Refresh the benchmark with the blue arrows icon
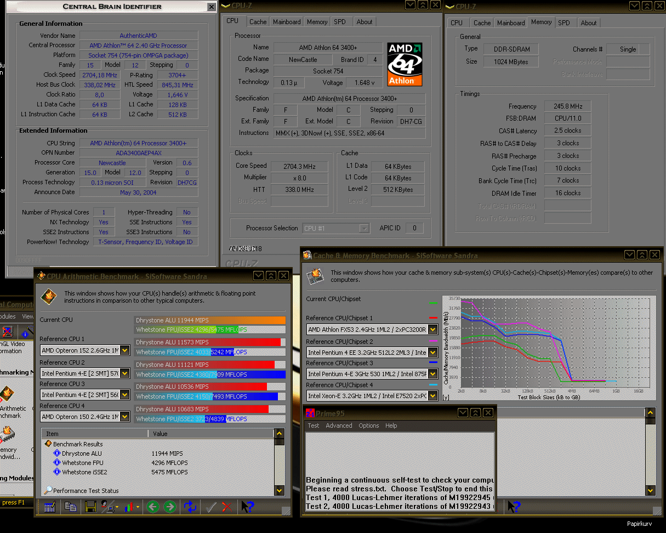 [x=190, y=507]
